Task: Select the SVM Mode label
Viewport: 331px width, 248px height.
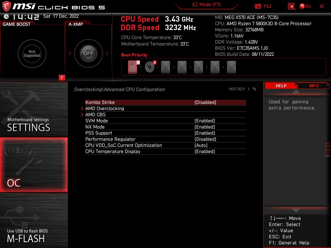Action: point(96,121)
